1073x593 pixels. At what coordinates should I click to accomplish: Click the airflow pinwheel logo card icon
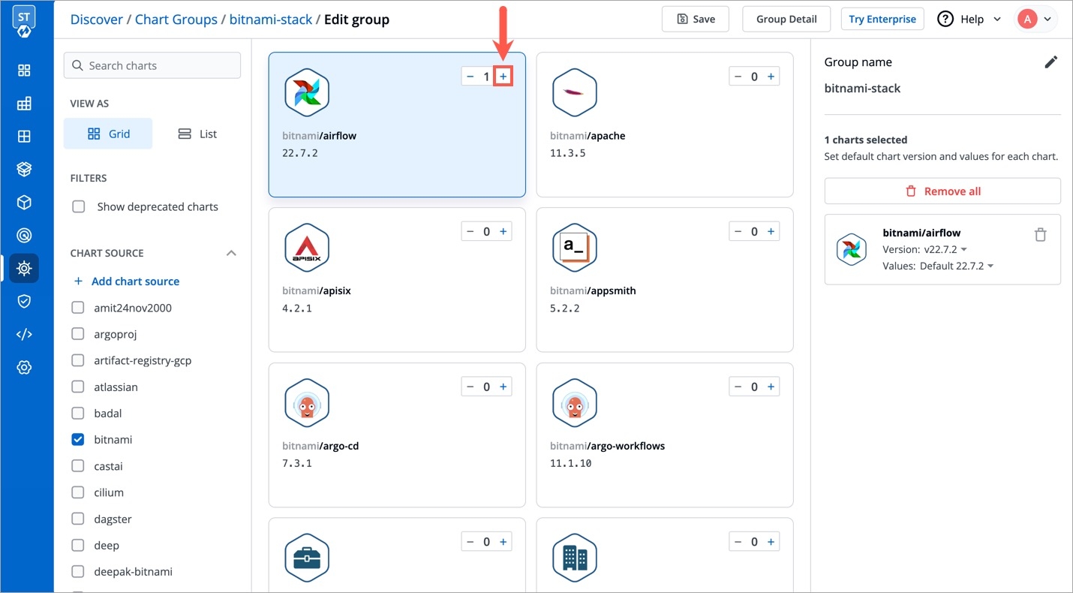[307, 92]
